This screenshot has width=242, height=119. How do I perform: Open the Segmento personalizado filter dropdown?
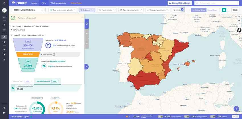(63, 10)
